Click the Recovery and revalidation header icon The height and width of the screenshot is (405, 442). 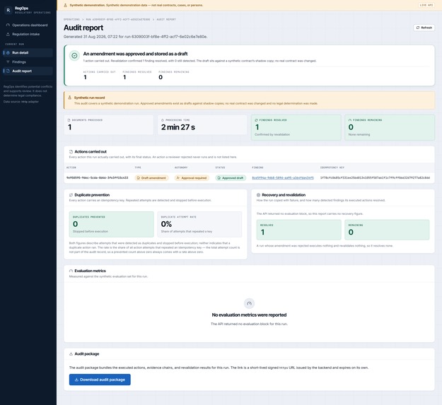(x=258, y=195)
